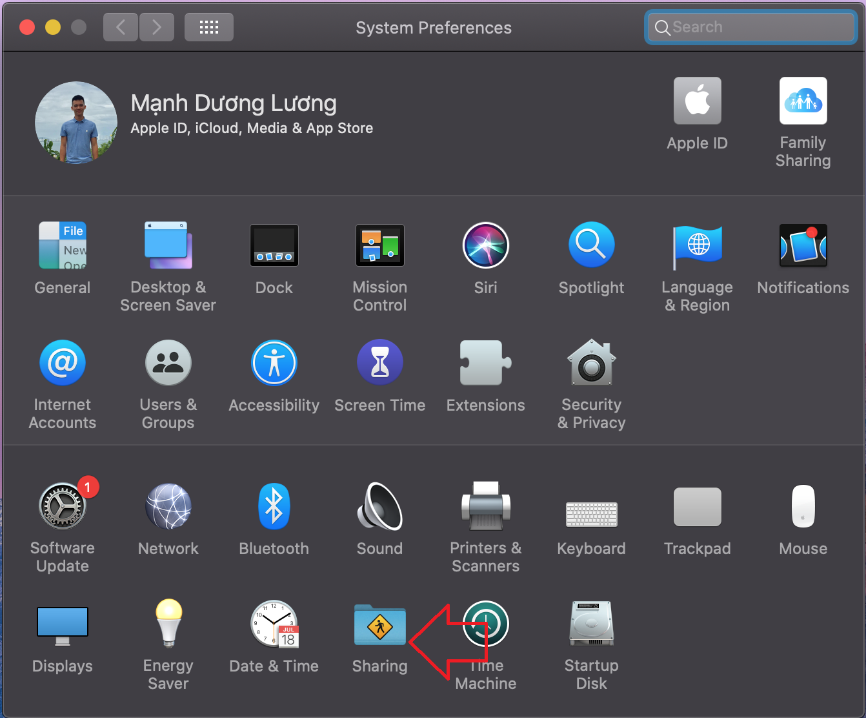Open Apple ID settings
This screenshot has width=866, height=718.
coord(698,101)
